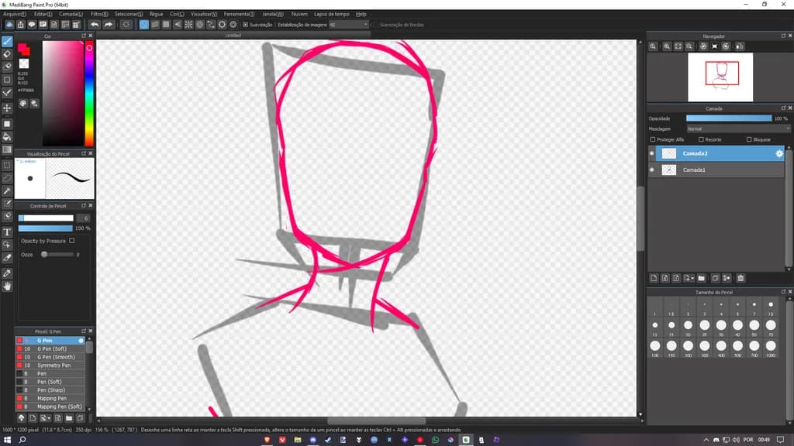The width and height of the screenshot is (794, 446).
Task: Select the Eraser tool
Action: [7, 54]
